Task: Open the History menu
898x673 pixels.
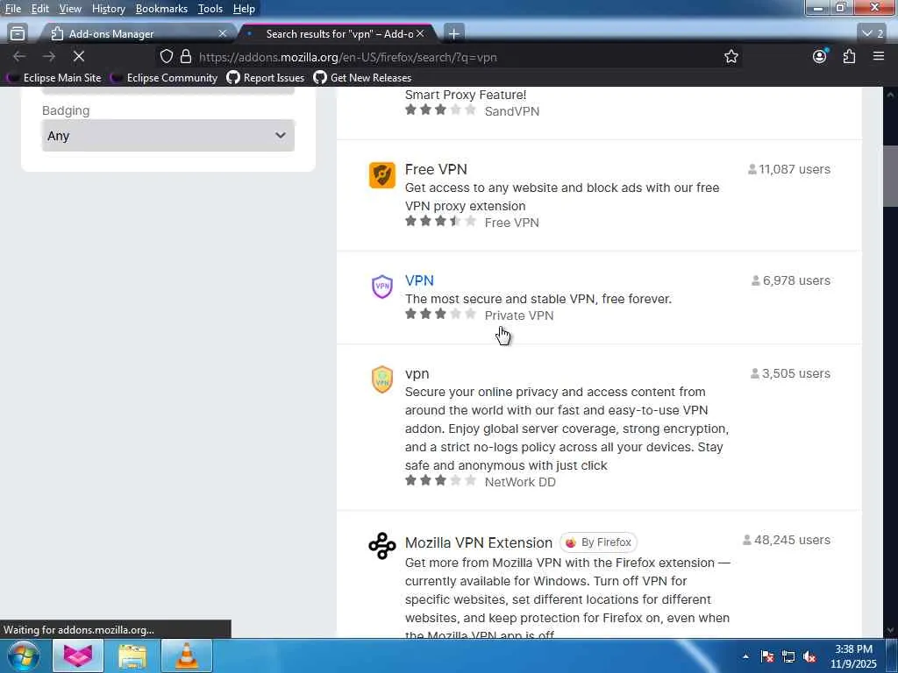Action: pos(108,9)
